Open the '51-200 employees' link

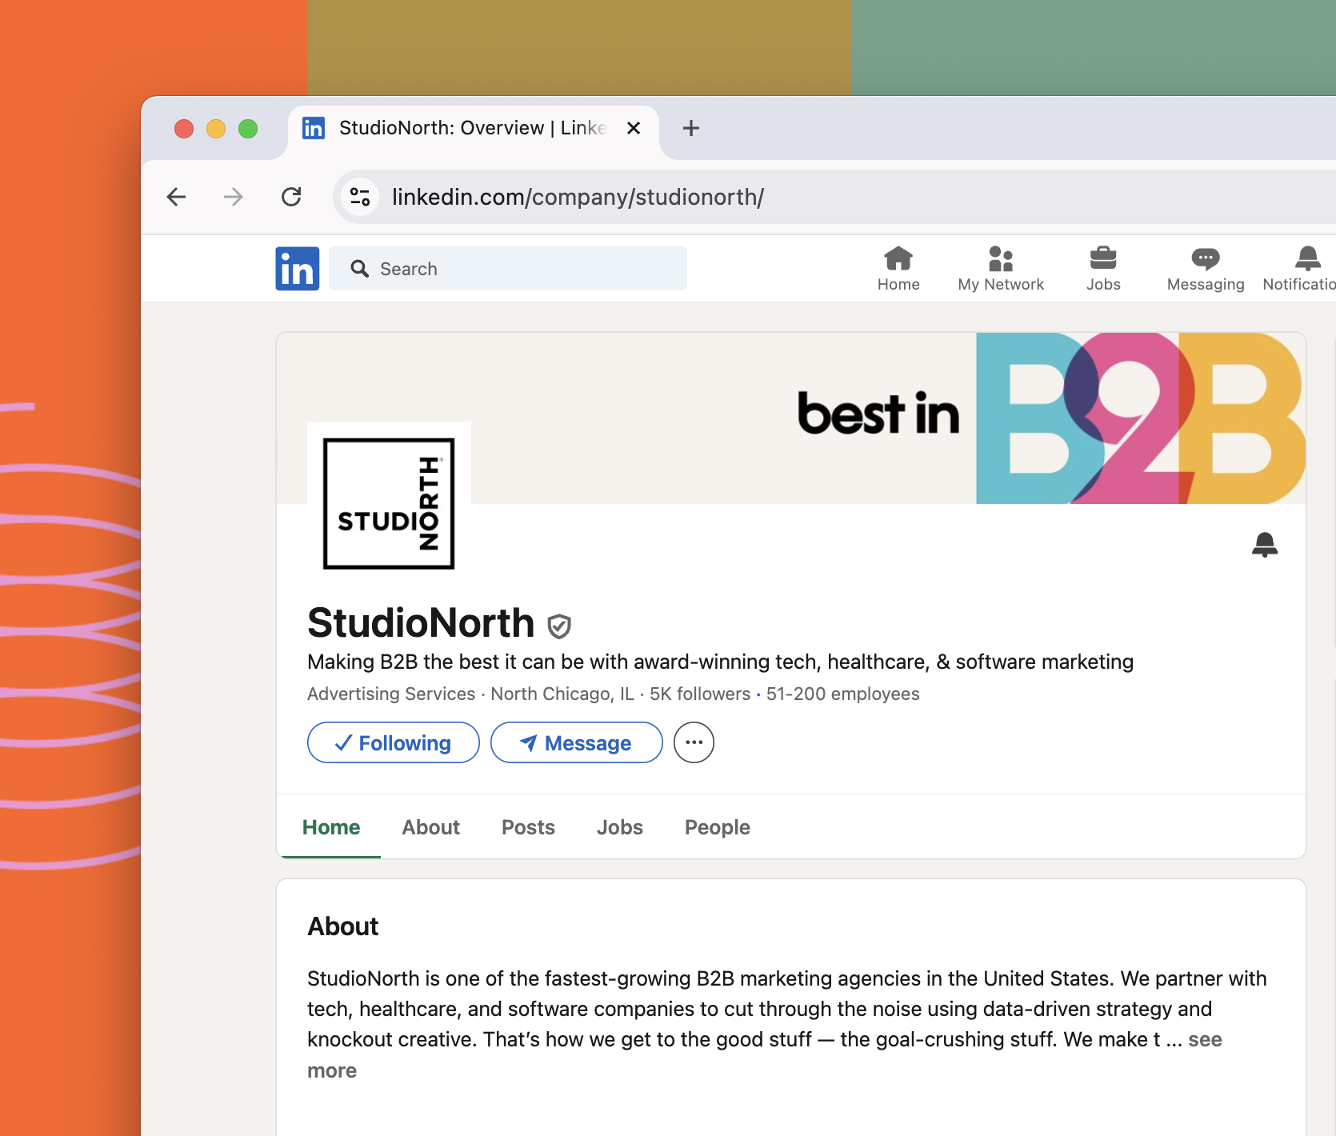pyautogui.click(x=843, y=694)
